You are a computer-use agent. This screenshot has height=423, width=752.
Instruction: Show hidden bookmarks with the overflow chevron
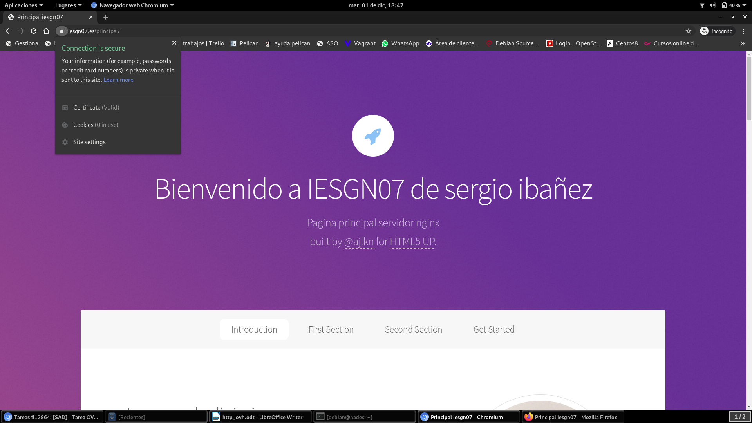(x=743, y=43)
